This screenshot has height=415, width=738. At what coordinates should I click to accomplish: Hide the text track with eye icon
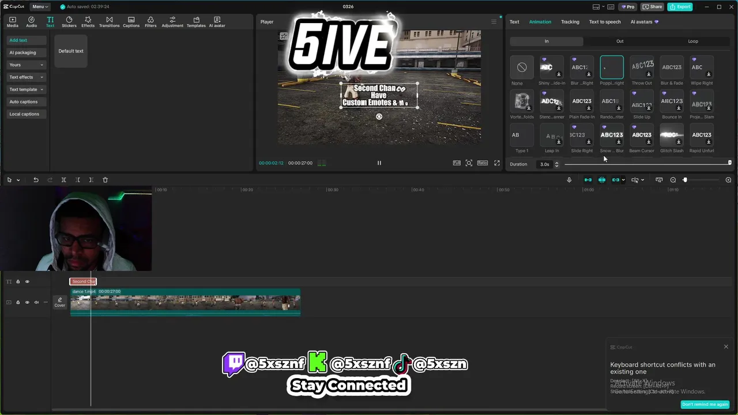click(27, 282)
